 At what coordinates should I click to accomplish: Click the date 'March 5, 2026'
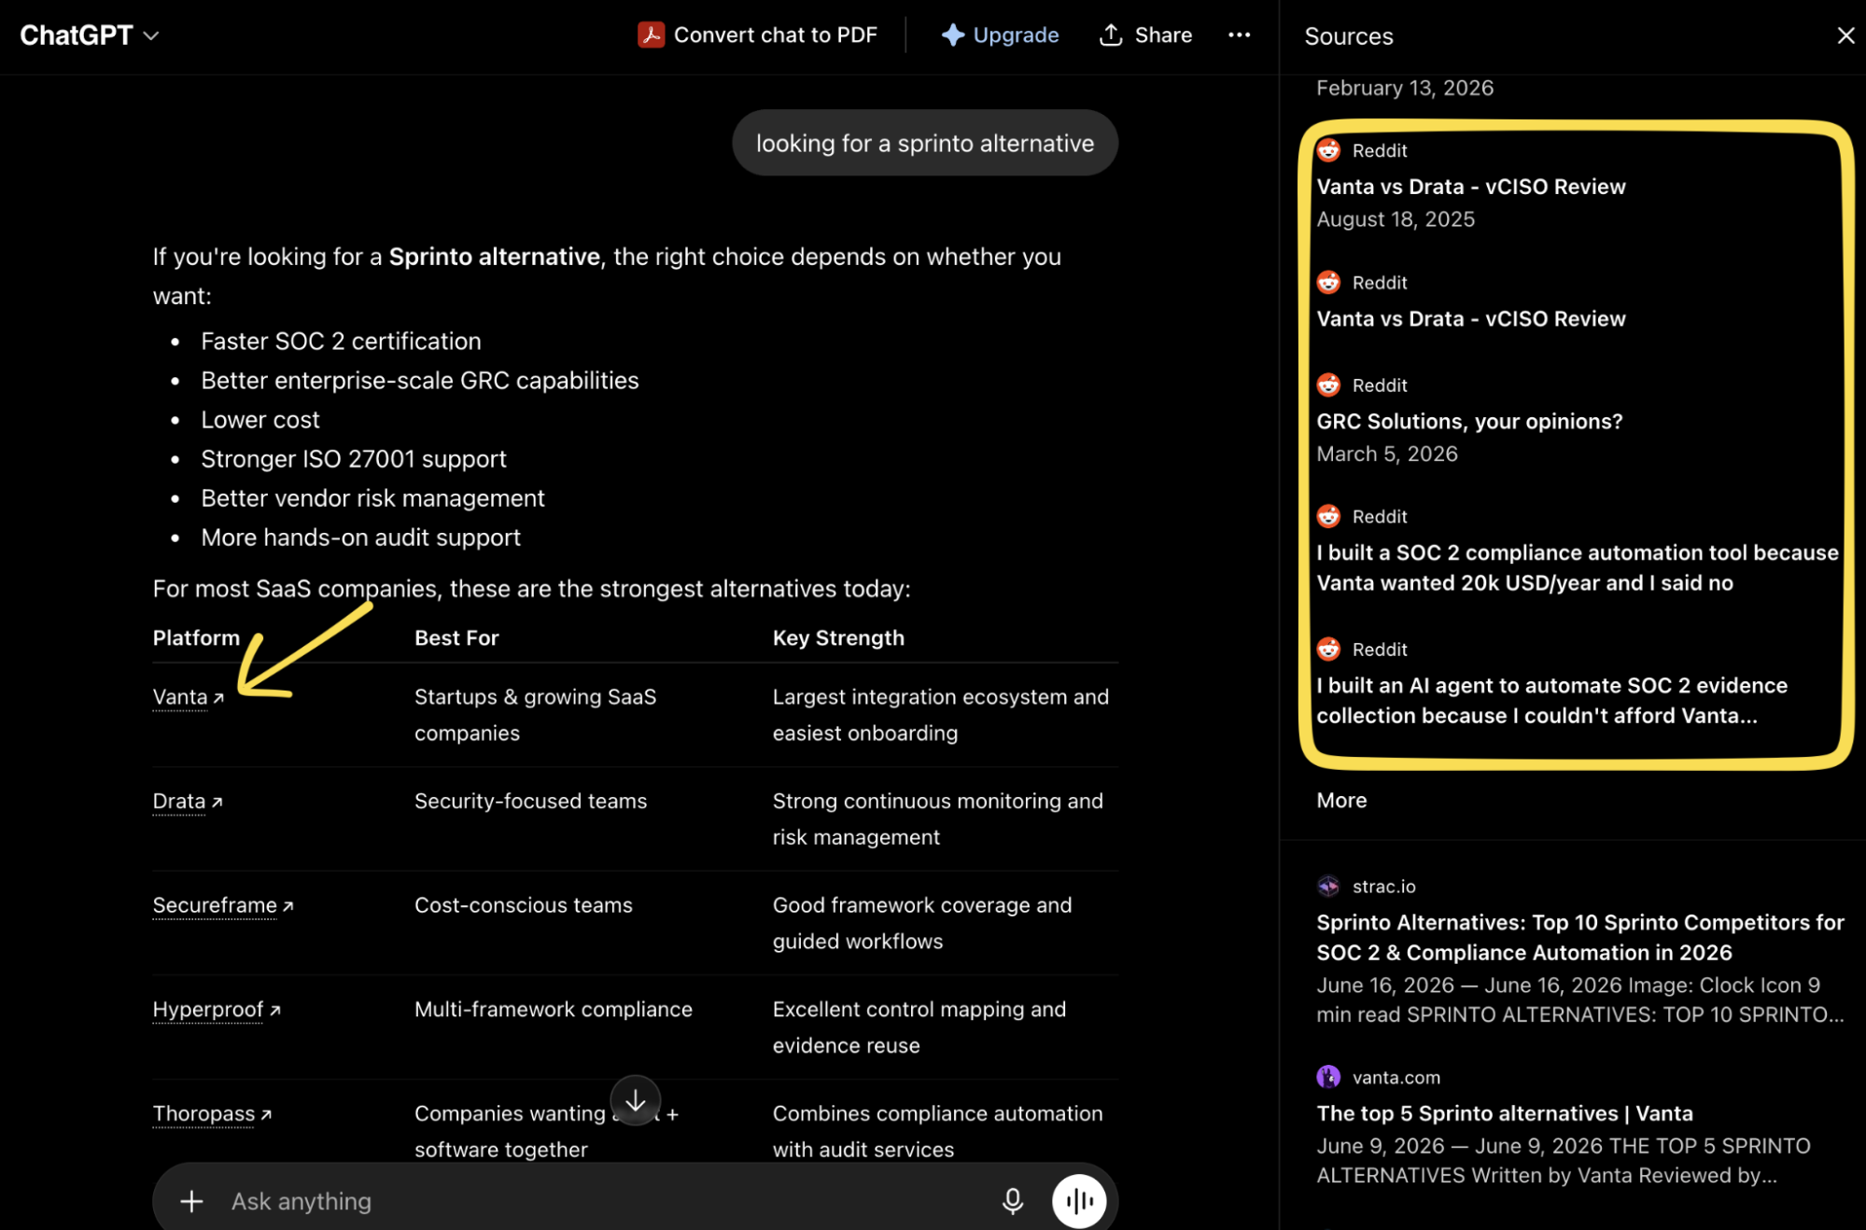pos(1386,454)
